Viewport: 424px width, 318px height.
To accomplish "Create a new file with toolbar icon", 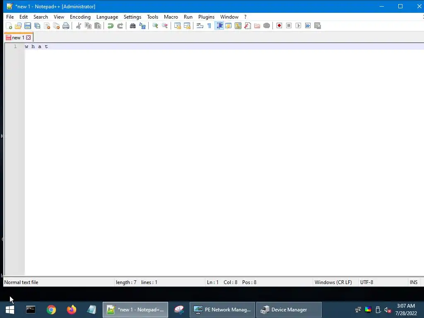I will 9,26.
